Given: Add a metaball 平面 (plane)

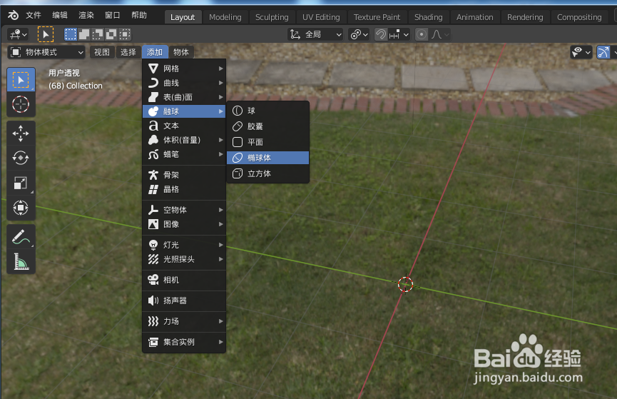Looking at the screenshot, I should tap(268, 142).
